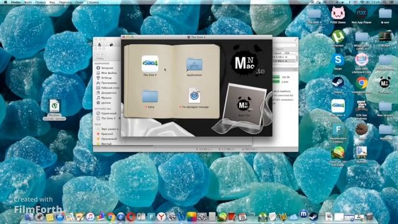Select Документы in Finder sidebar

pyautogui.click(x=106, y=93)
